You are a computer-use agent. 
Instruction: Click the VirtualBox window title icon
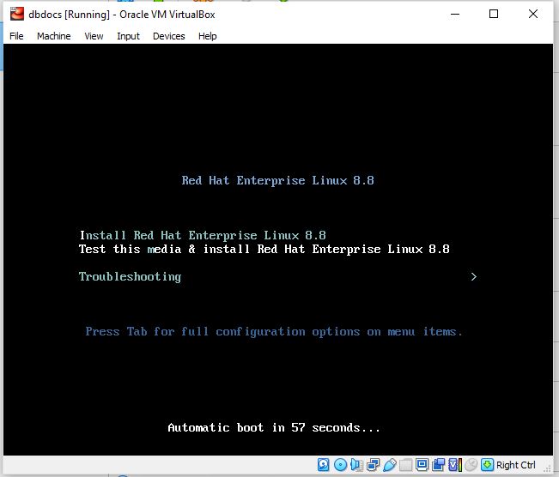coord(17,15)
